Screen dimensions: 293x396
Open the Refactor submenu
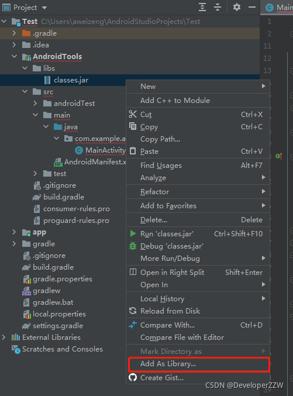coord(198,192)
